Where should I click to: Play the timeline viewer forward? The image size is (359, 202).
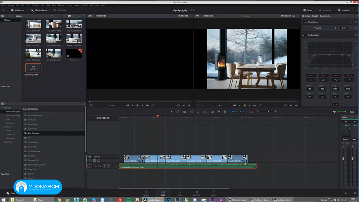(x=249, y=105)
